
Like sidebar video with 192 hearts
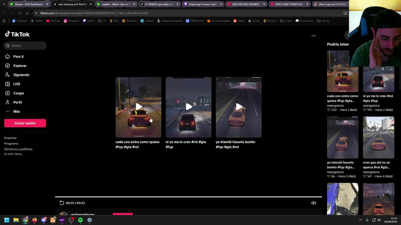click(365, 110)
